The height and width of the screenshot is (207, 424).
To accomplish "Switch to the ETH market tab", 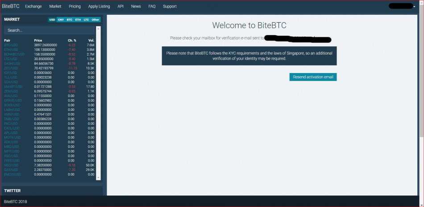I will [78, 20].
